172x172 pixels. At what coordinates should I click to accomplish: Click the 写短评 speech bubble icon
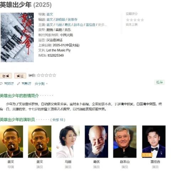[1, 84]
